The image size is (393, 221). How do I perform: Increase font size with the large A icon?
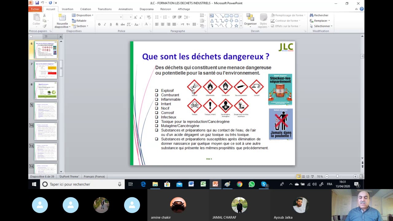point(135,17)
